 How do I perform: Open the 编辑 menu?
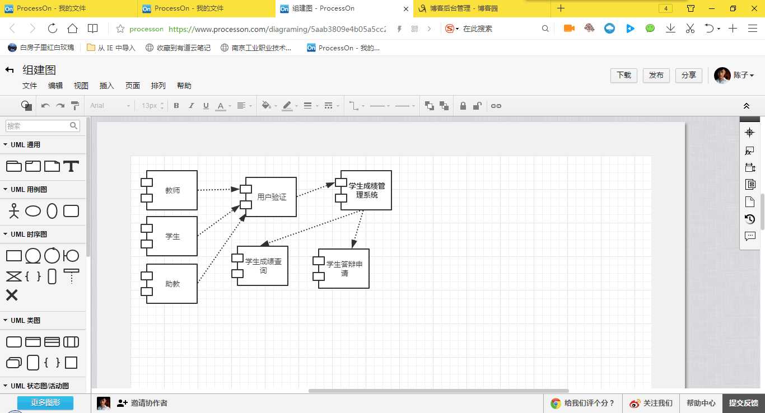coord(55,86)
